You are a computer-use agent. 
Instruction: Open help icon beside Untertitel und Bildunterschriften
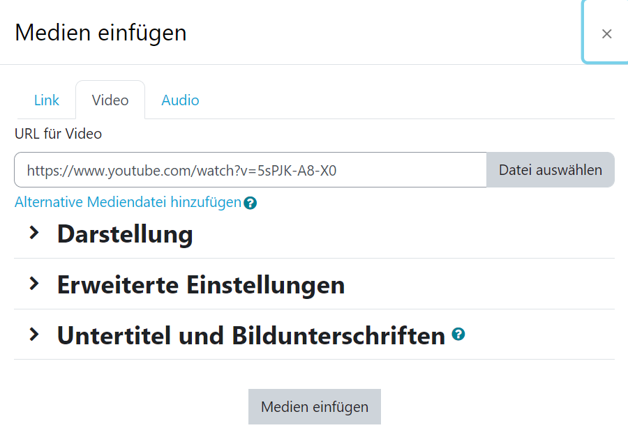pyautogui.click(x=458, y=334)
